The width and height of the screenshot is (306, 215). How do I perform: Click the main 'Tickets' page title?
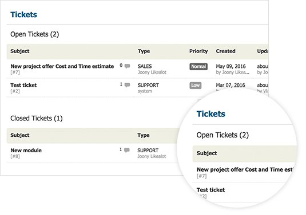click(23, 15)
